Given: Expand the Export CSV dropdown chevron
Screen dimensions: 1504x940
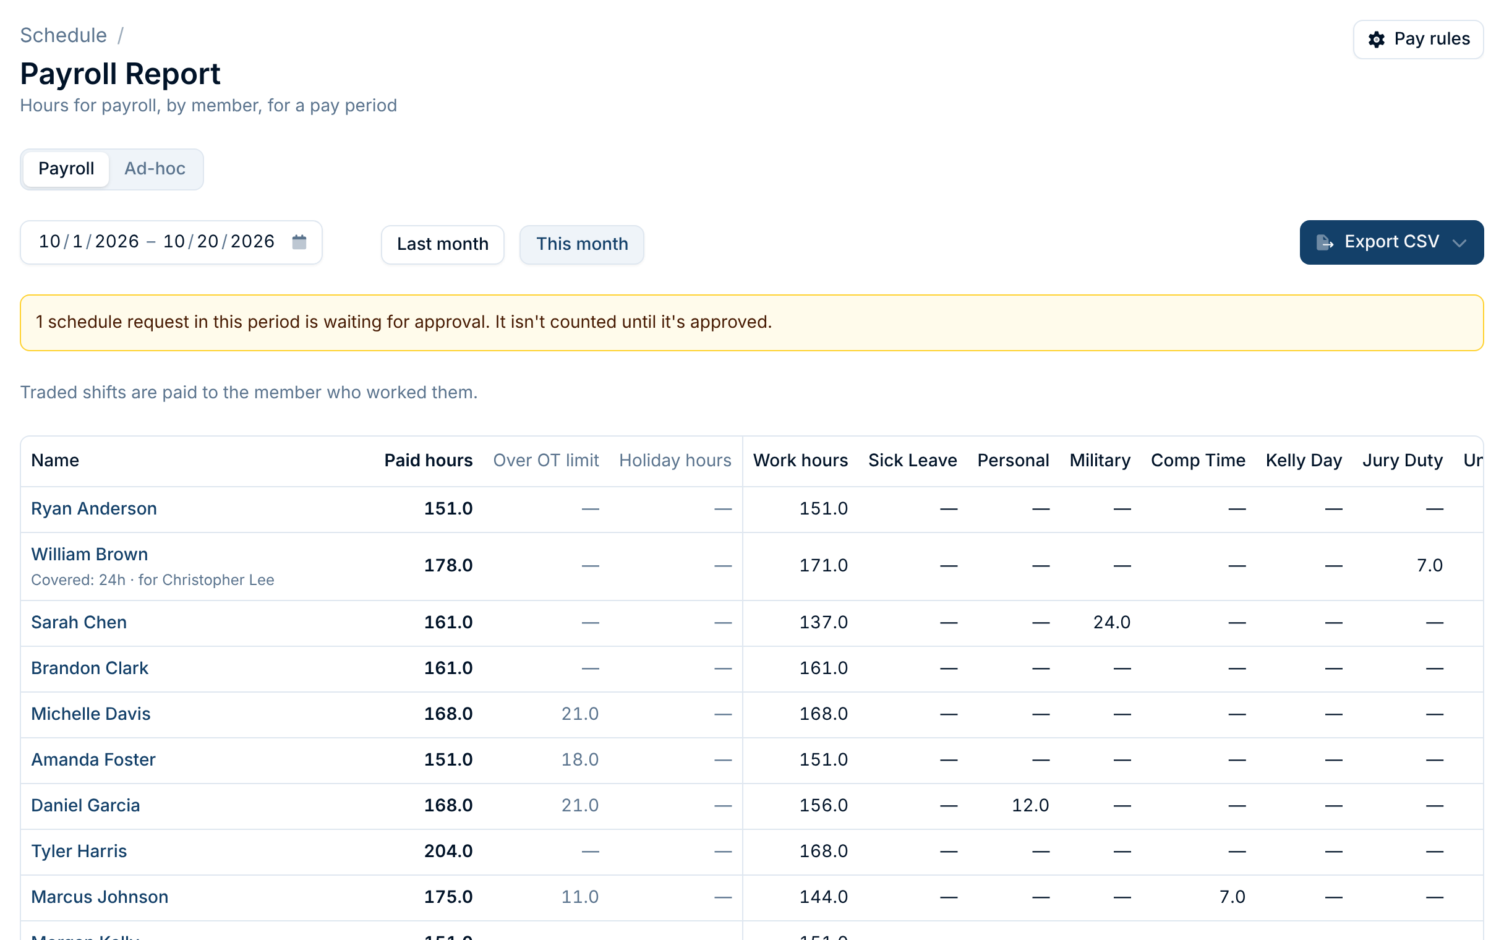Looking at the screenshot, I should [1459, 242].
